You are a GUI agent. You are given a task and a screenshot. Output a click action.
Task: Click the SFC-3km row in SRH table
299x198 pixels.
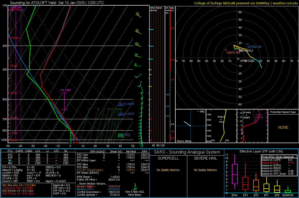(113, 158)
